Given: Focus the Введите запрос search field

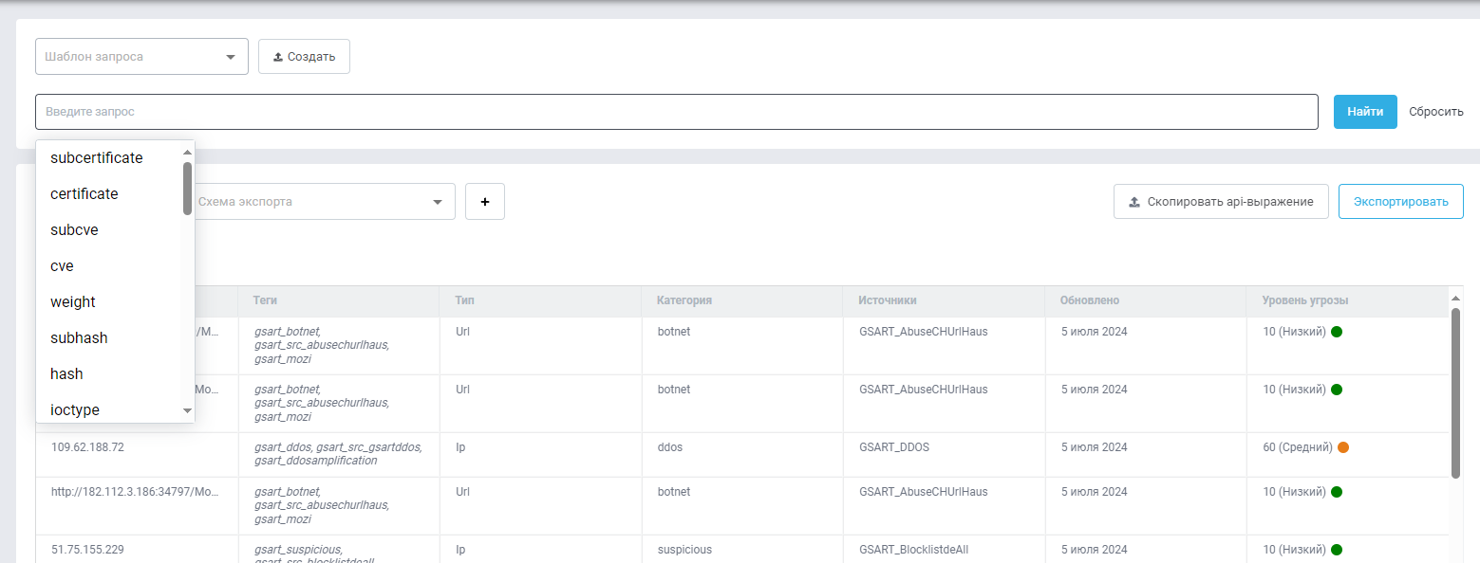Looking at the screenshot, I should (676, 112).
